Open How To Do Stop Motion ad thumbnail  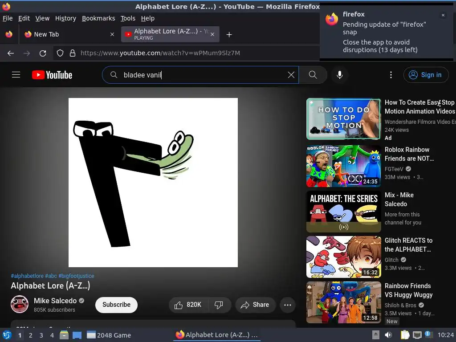pyautogui.click(x=343, y=119)
